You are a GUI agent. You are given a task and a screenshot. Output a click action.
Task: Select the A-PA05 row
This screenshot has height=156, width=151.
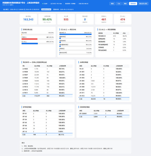[47, 69]
